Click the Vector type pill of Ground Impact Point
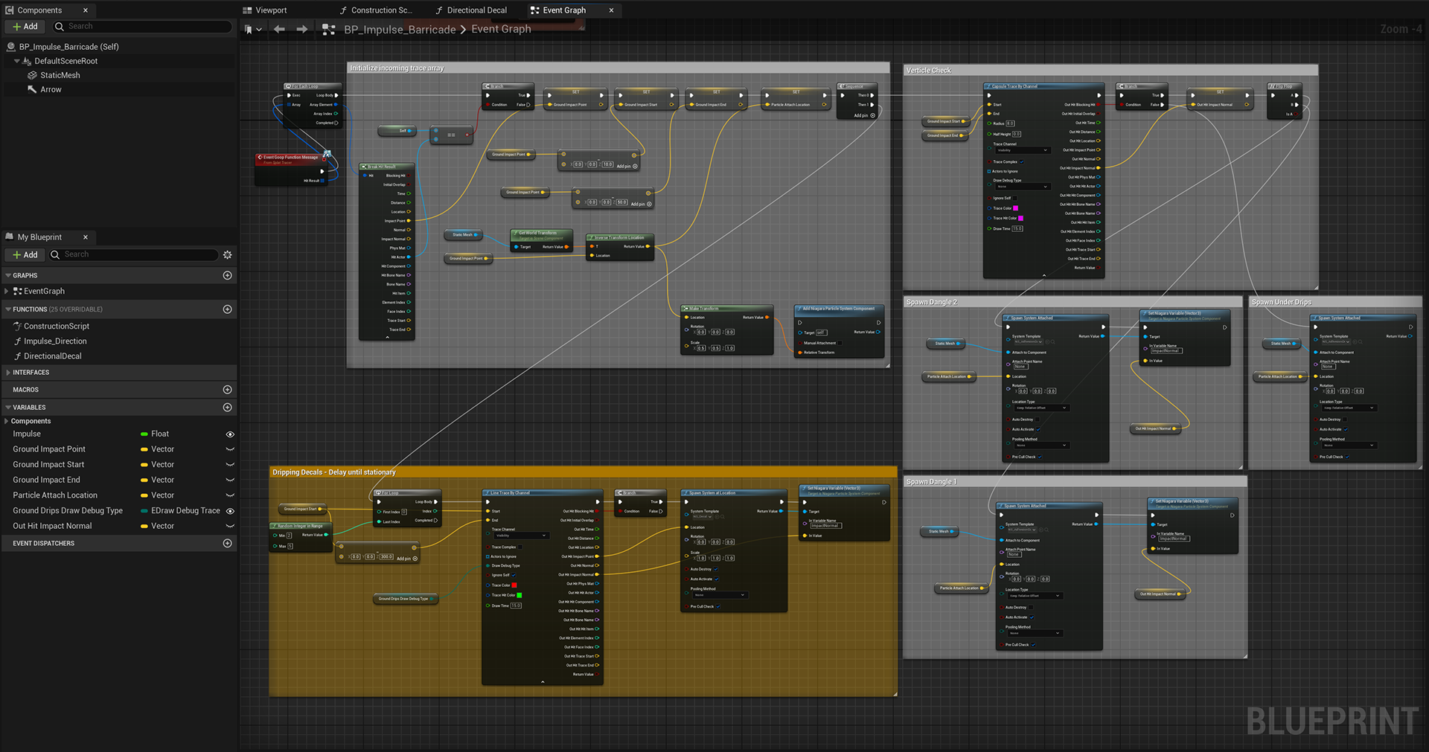The image size is (1429, 752). [144, 449]
